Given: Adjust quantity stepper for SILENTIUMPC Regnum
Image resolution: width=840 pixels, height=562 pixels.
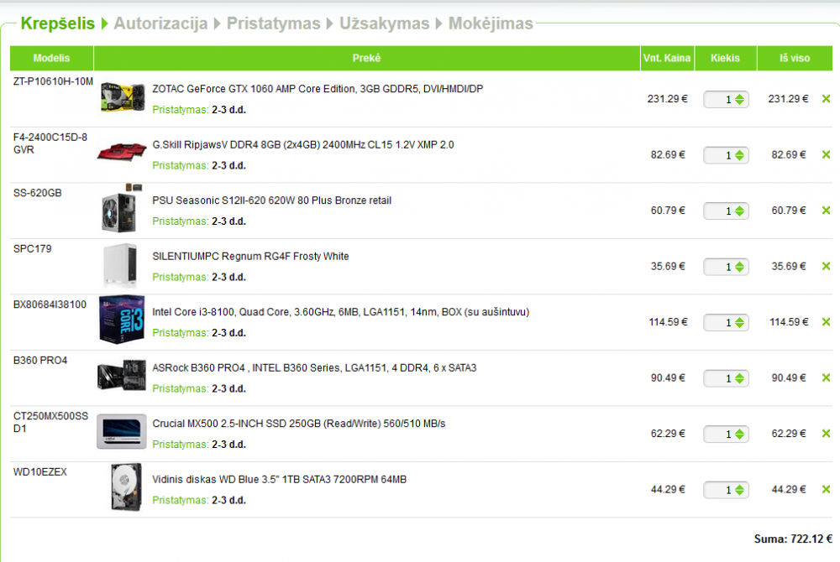Looking at the screenshot, I should pos(739,266).
